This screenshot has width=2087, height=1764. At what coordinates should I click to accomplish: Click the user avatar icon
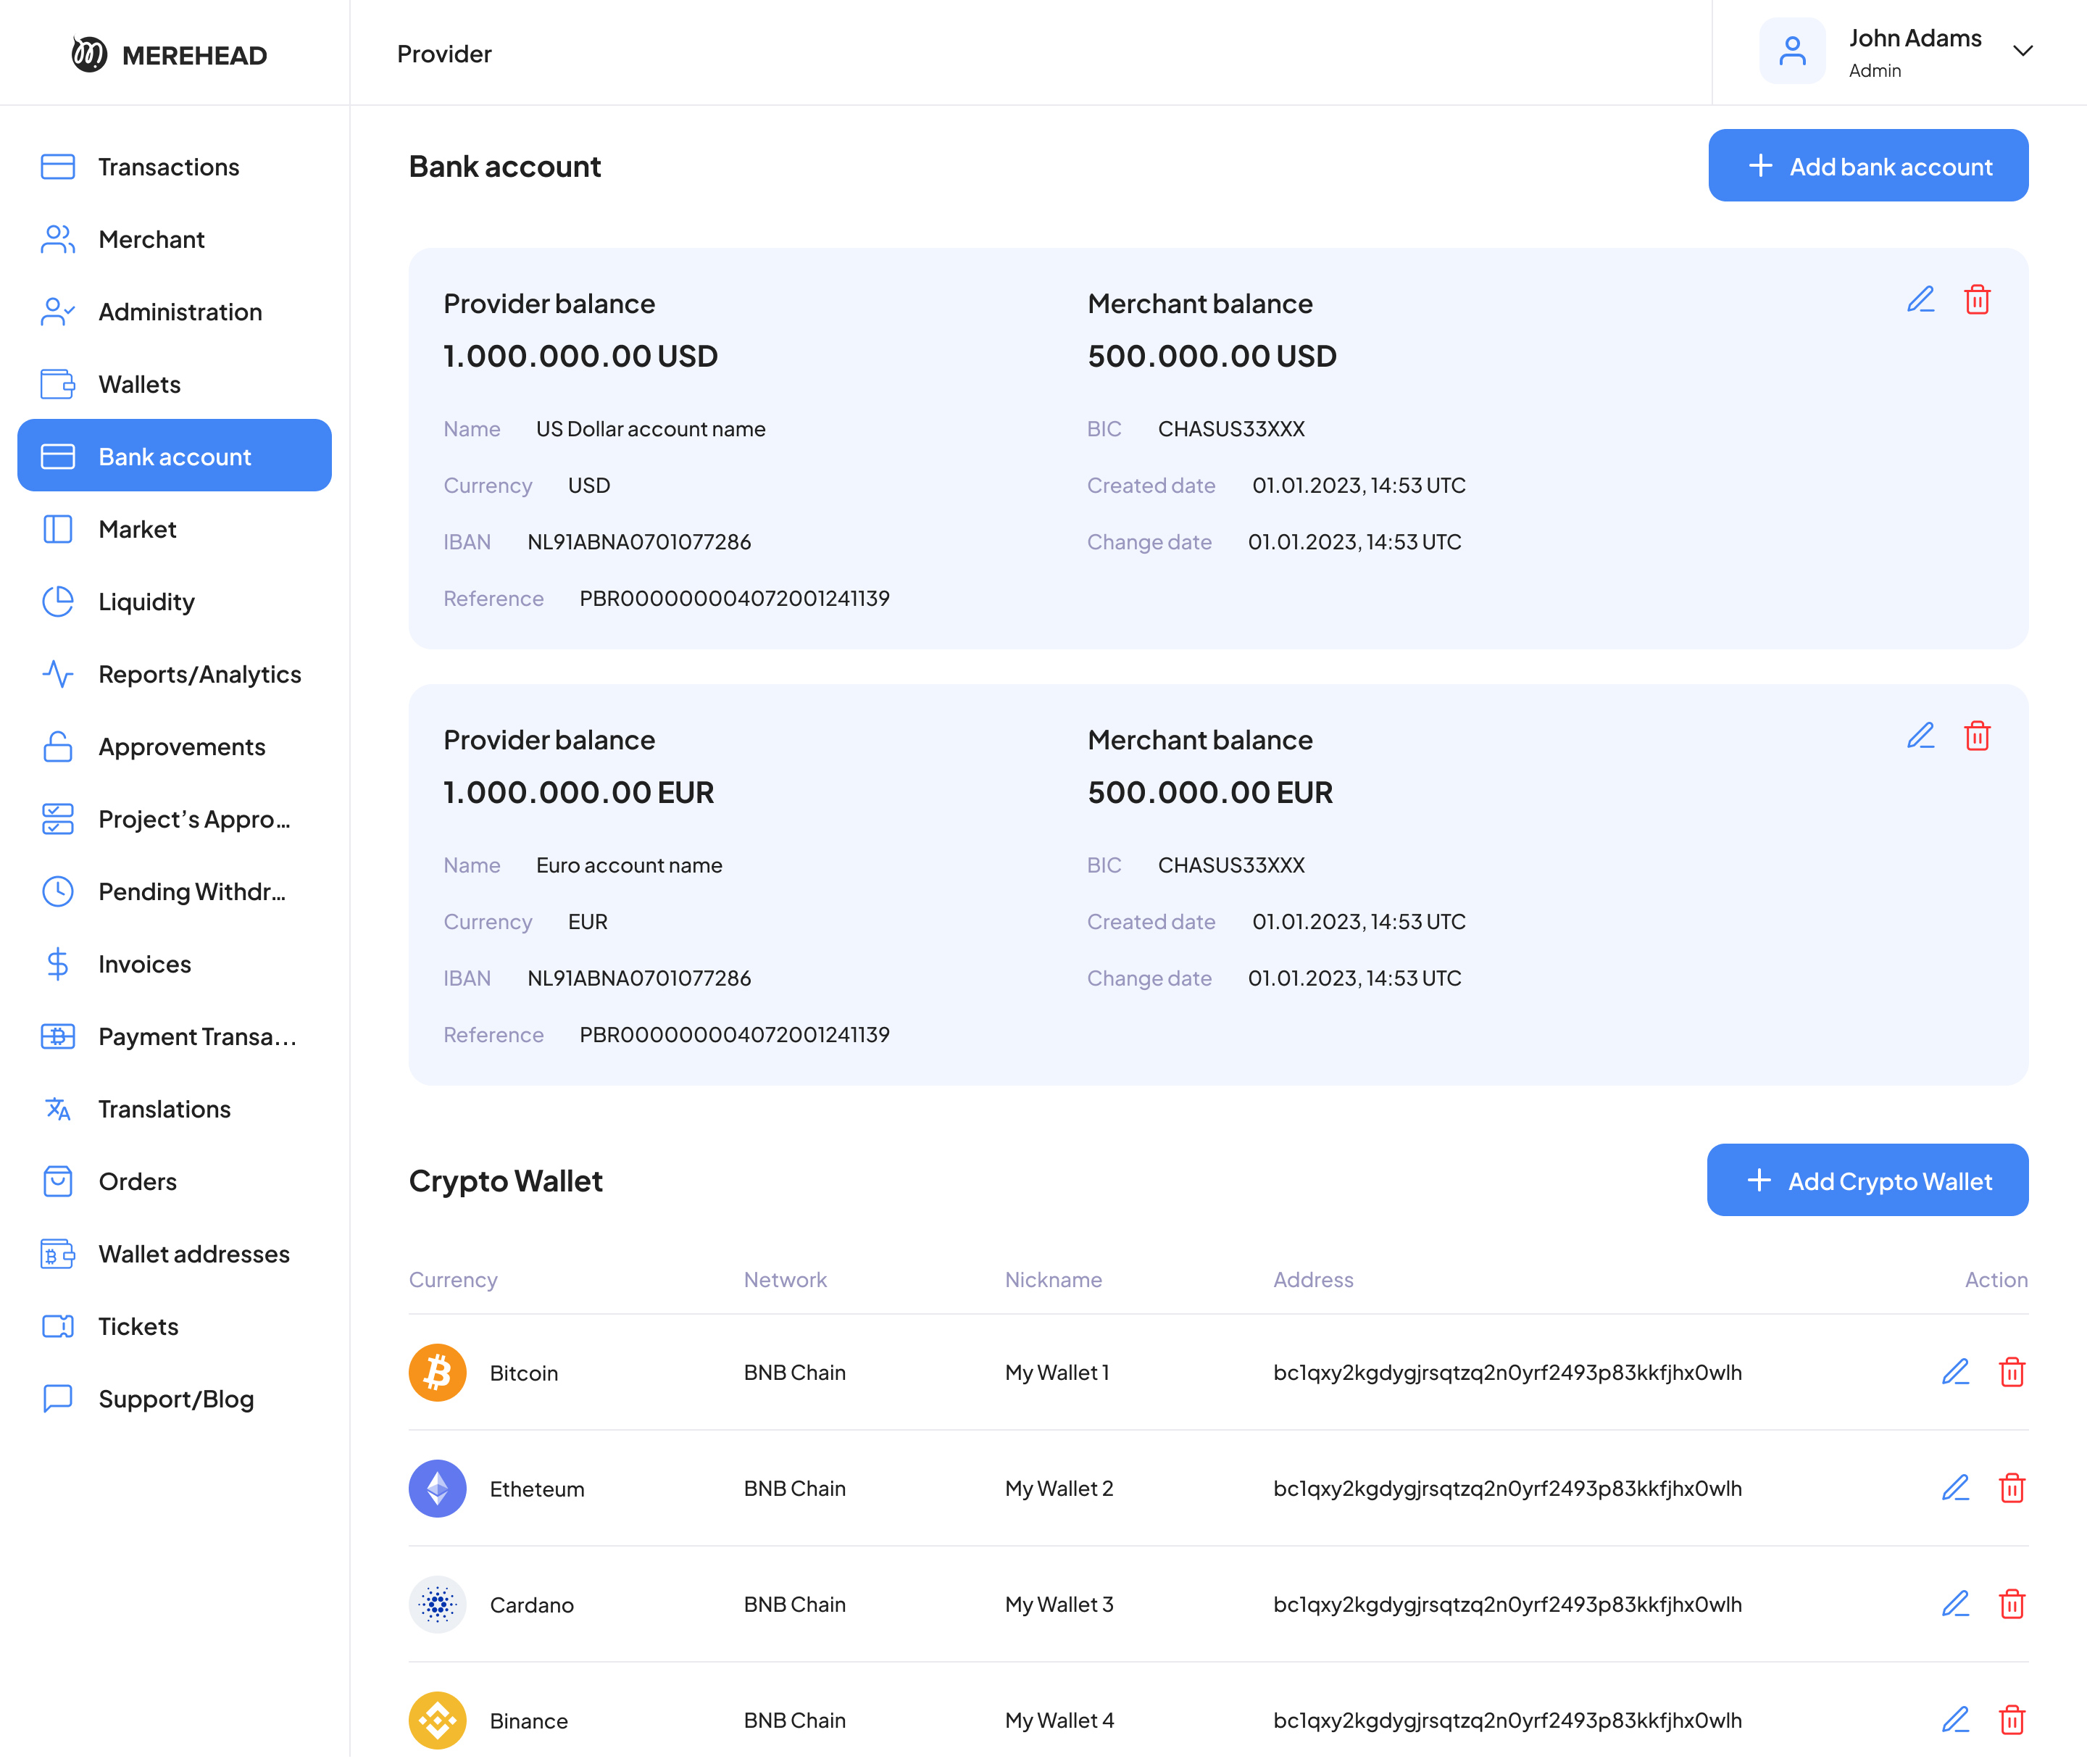[x=1792, y=52]
